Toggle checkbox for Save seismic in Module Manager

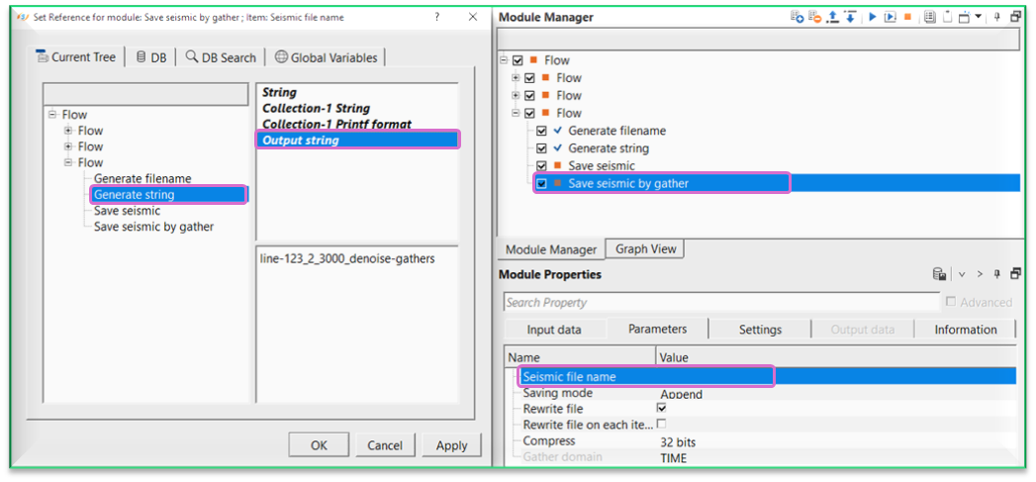pyautogui.click(x=542, y=166)
